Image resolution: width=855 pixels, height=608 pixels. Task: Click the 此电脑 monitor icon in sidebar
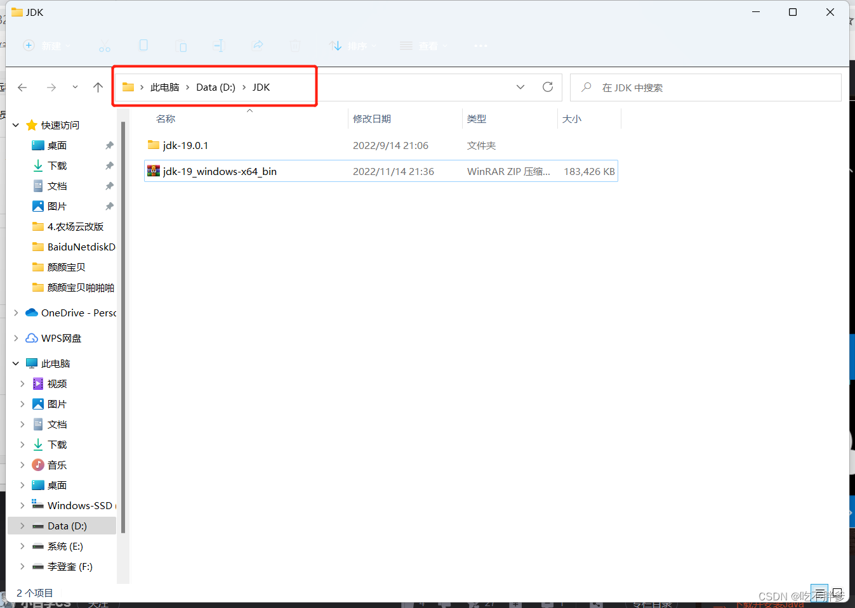click(32, 363)
